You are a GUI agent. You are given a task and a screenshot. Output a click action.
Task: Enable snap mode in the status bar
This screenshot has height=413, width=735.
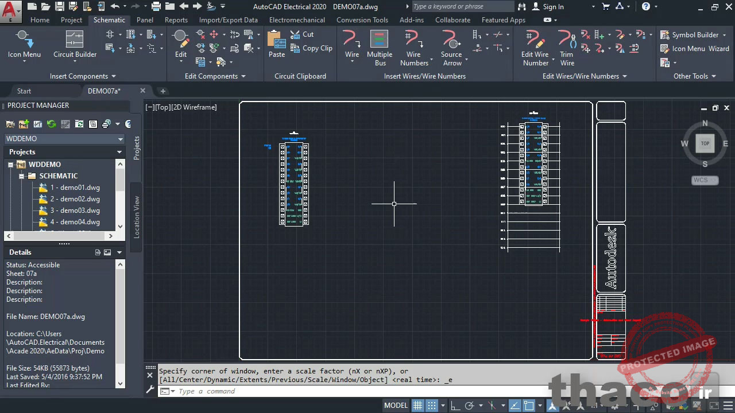point(432,405)
